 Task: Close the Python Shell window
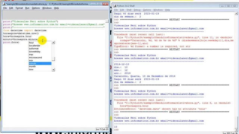pos(235,6)
